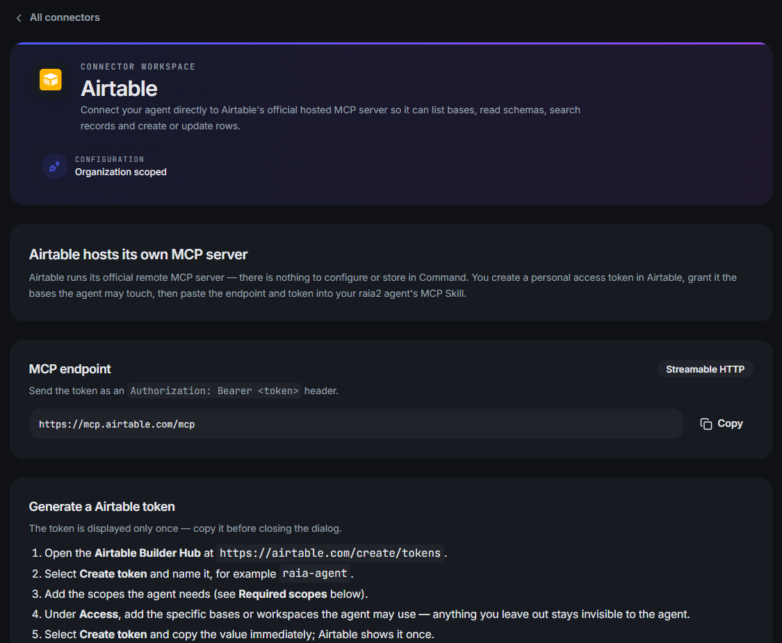Click the yellow Airtable logo icon
This screenshot has width=782, height=643.
(50, 80)
